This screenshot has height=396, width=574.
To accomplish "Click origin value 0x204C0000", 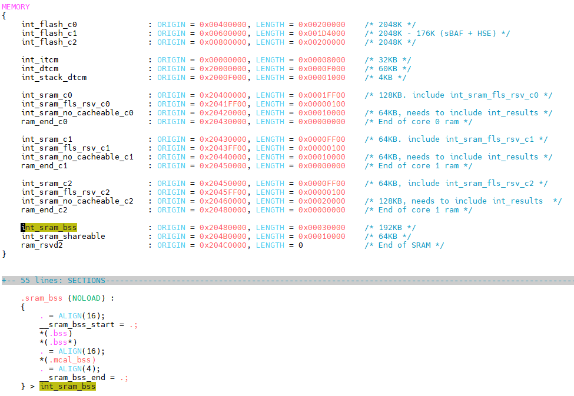I will [x=223, y=245].
